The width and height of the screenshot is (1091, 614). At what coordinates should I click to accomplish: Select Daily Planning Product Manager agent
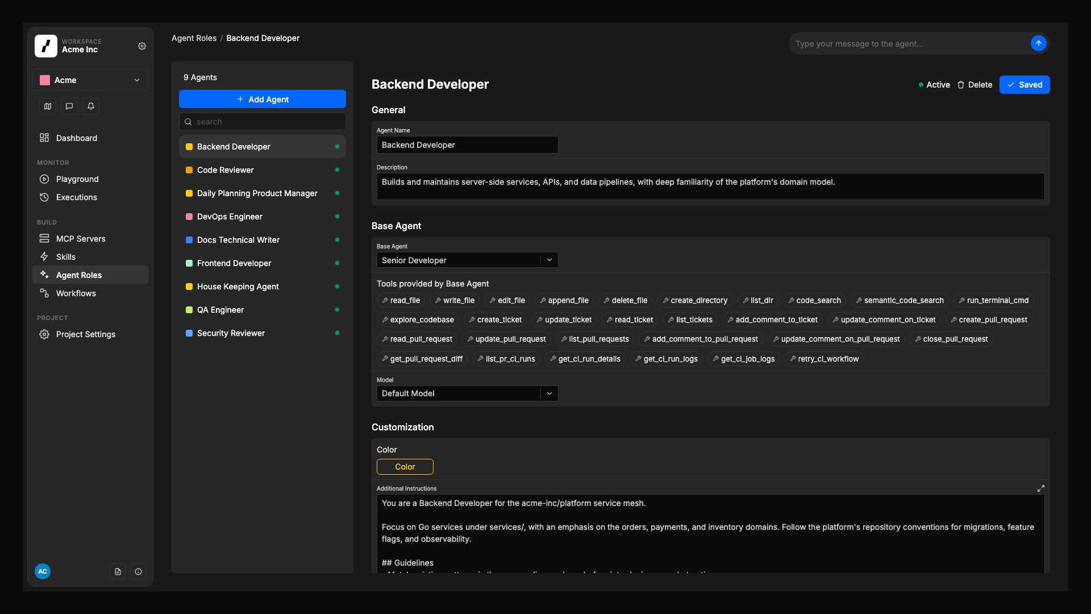click(x=263, y=193)
